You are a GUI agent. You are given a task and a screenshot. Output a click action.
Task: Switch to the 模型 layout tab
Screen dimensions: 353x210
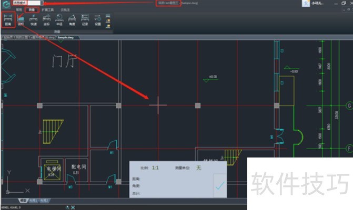tap(23, 201)
